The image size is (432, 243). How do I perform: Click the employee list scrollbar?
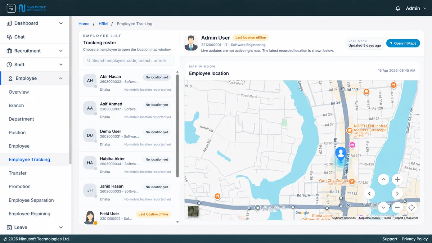tap(177, 126)
